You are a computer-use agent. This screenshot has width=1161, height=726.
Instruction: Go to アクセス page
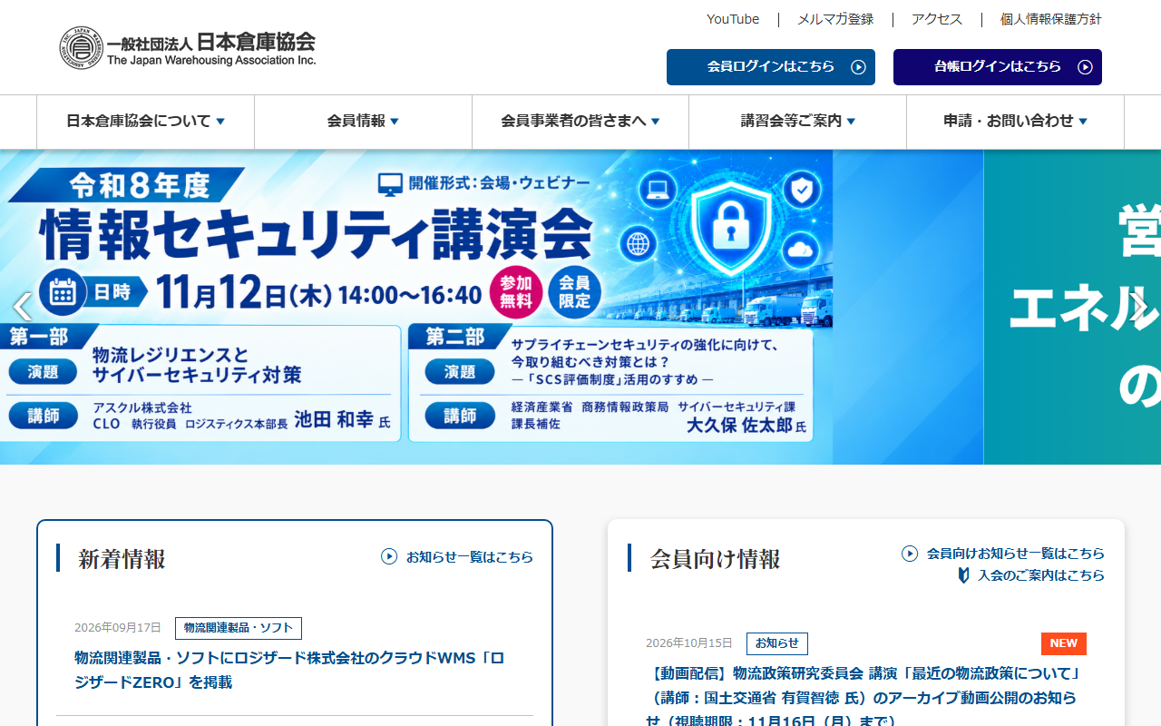[937, 19]
